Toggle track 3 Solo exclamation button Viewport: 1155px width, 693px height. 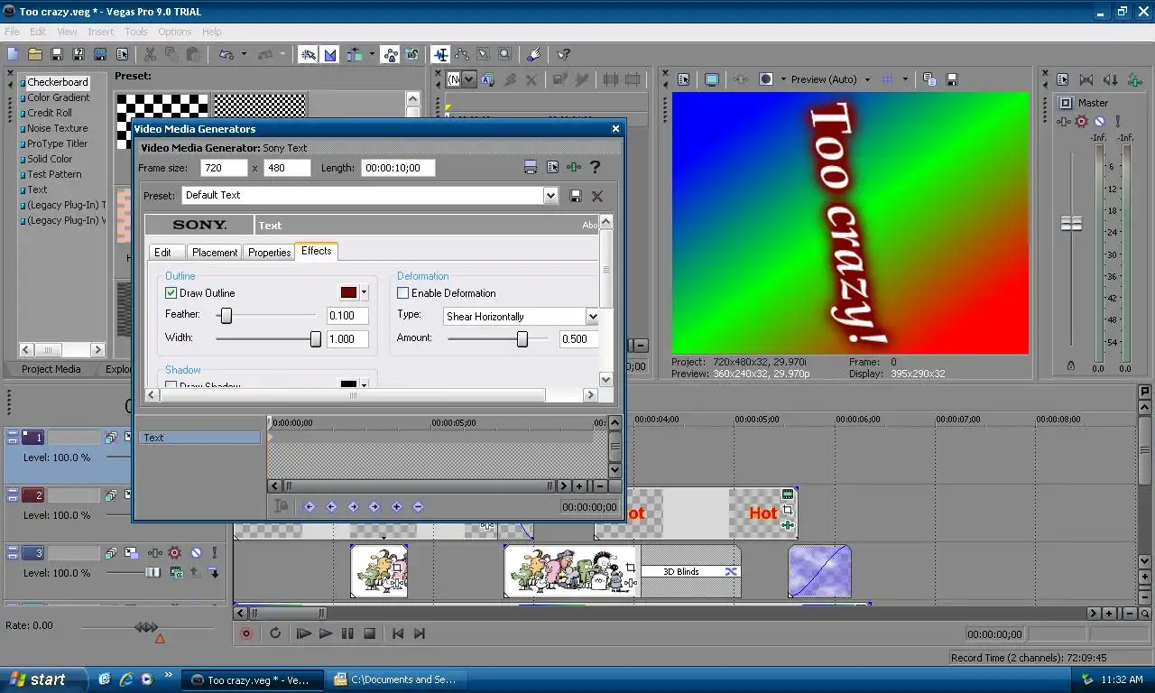[215, 552]
